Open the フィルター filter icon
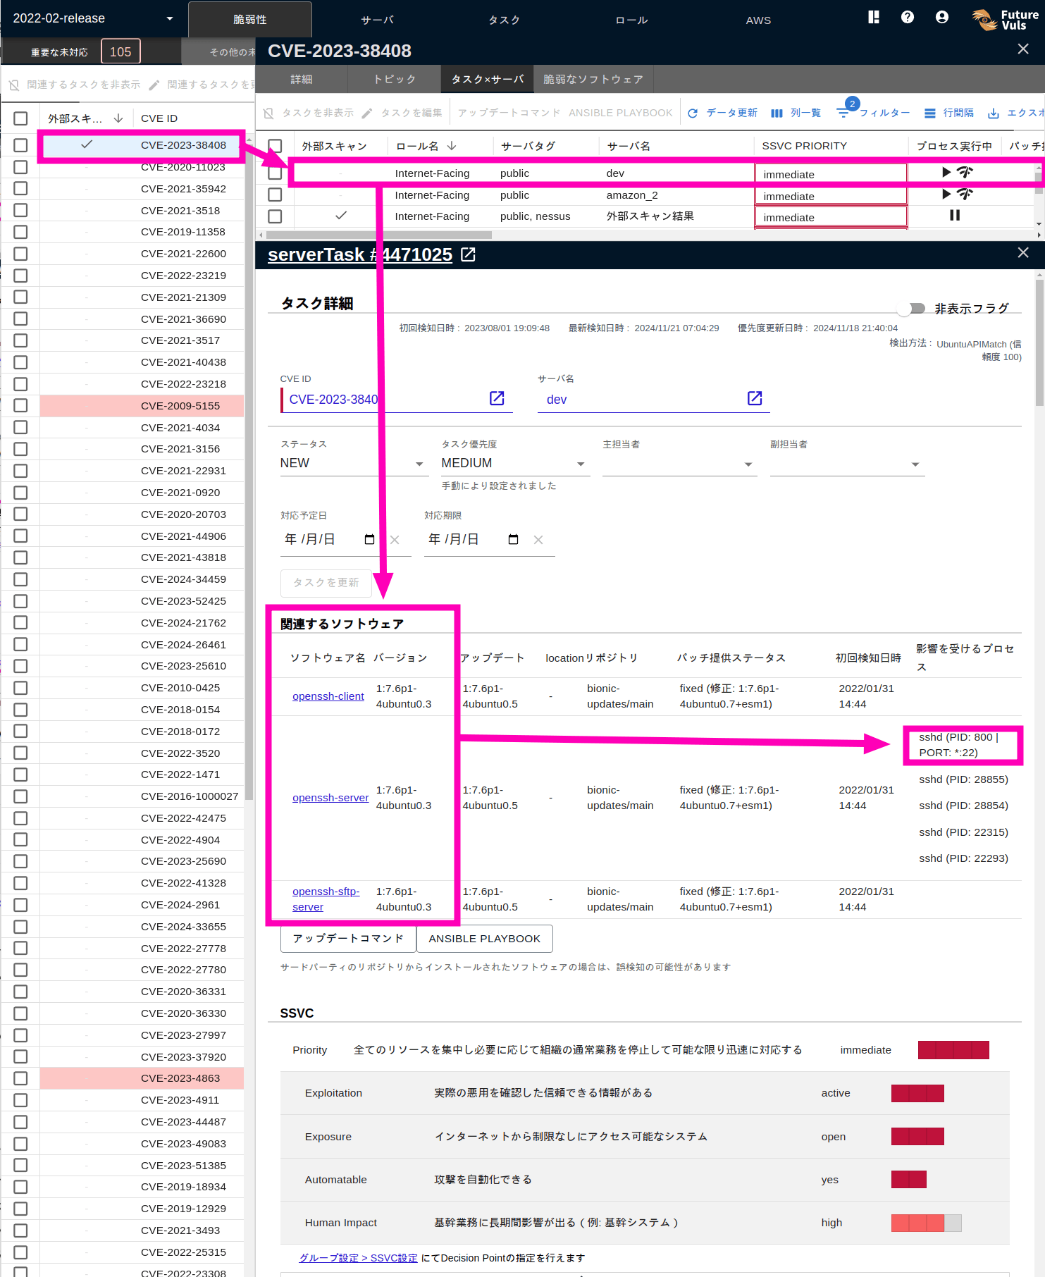Screen dimensions: 1045x1277 point(843,113)
